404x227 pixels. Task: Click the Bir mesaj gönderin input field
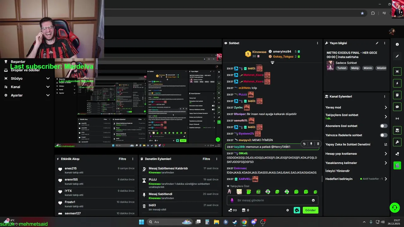(x=272, y=200)
